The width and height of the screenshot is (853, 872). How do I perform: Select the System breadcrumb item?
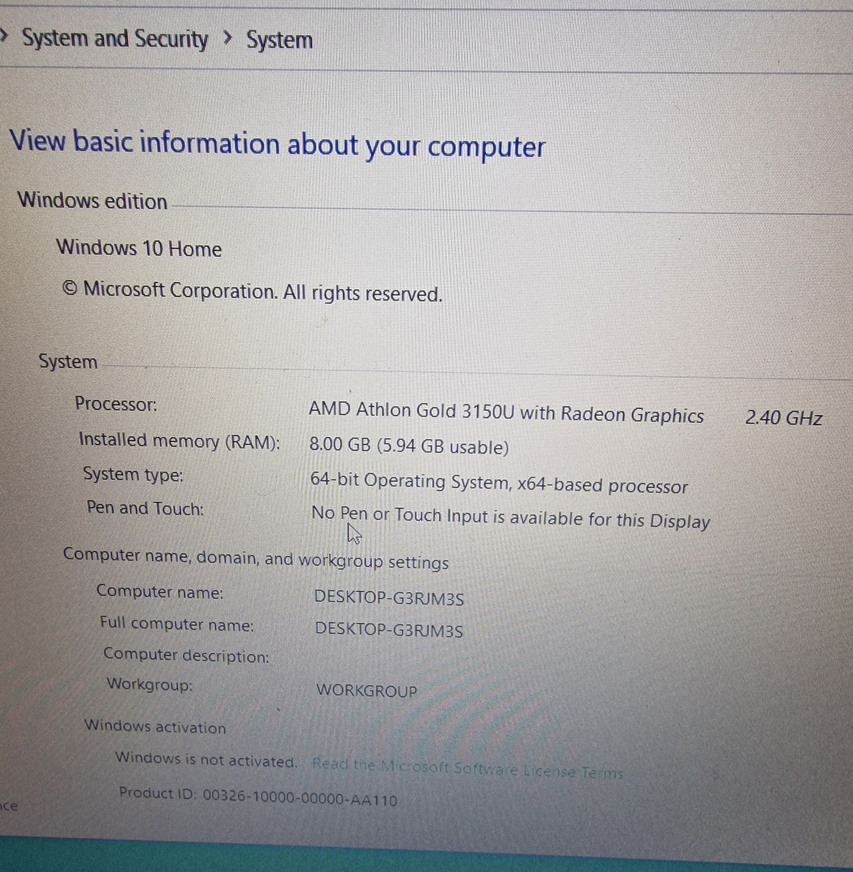point(279,40)
